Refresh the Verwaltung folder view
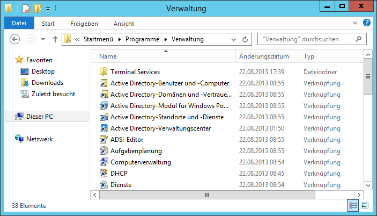 [245, 39]
